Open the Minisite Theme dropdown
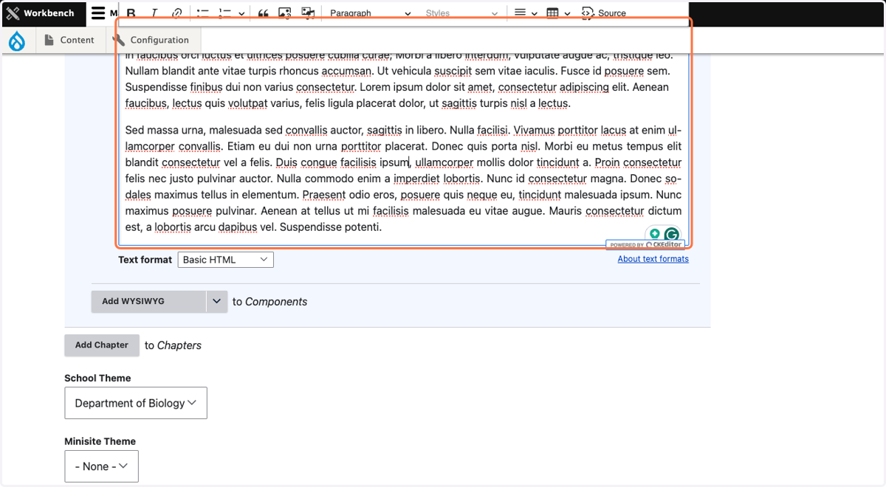Screen dimensions: 886x487 [x=101, y=466]
